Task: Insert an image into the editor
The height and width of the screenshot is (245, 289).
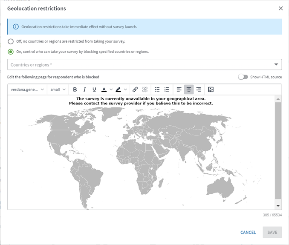Action: (x=211, y=89)
